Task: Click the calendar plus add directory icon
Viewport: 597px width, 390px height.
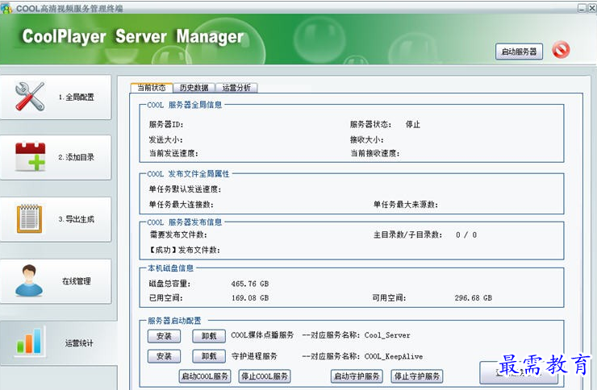Action: click(30, 156)
